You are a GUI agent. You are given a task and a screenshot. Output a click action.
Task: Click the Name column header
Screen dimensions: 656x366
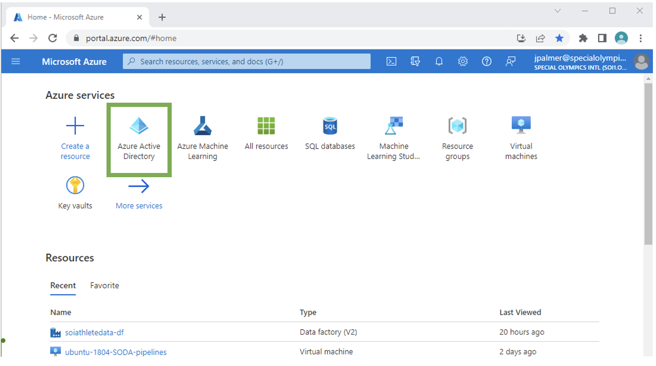[x=61, y=312]
